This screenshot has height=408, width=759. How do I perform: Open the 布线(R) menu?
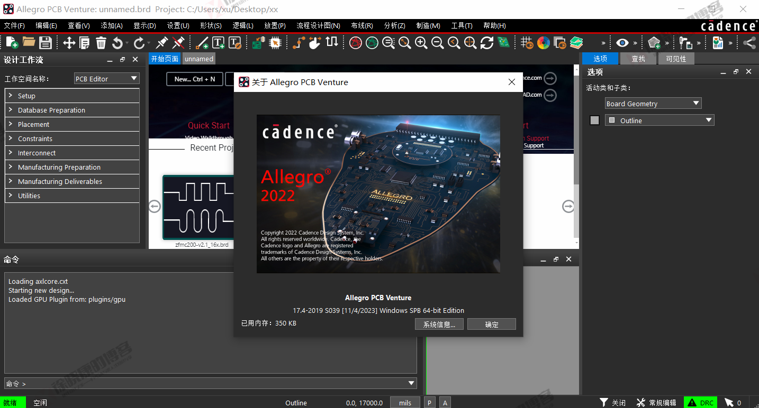(x=362, y=25)
